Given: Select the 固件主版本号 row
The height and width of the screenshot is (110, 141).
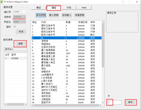Looking at the screenshot, I should coord(67,26).
